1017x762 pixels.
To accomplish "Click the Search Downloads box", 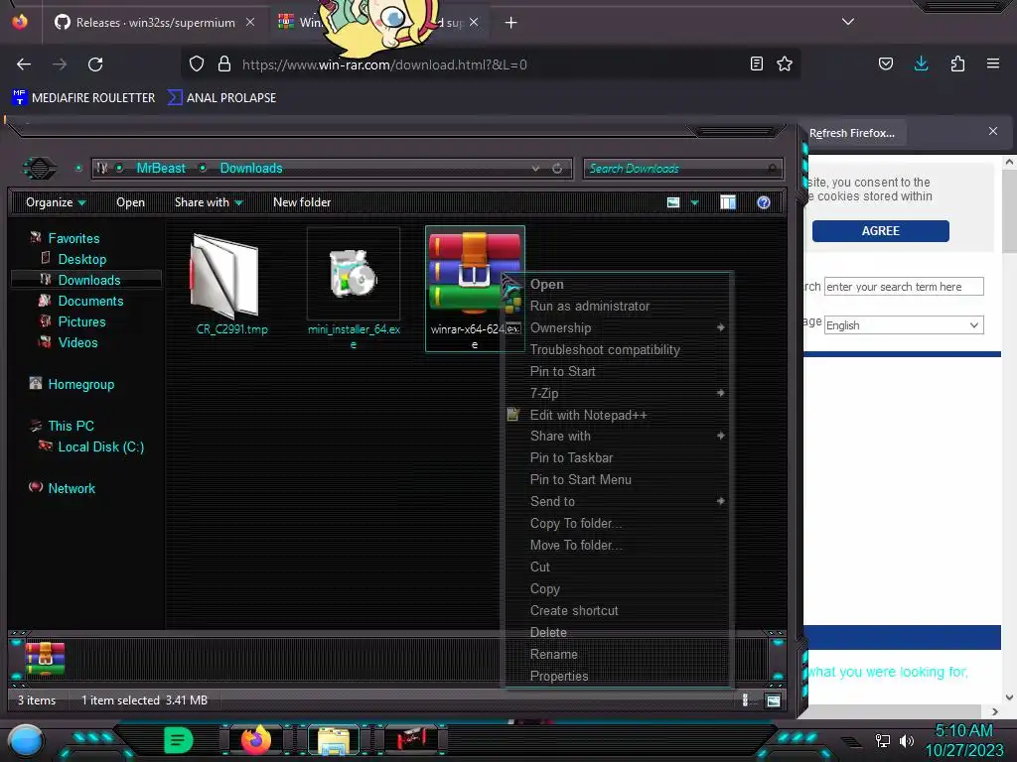I will click(x=683, y=169).
